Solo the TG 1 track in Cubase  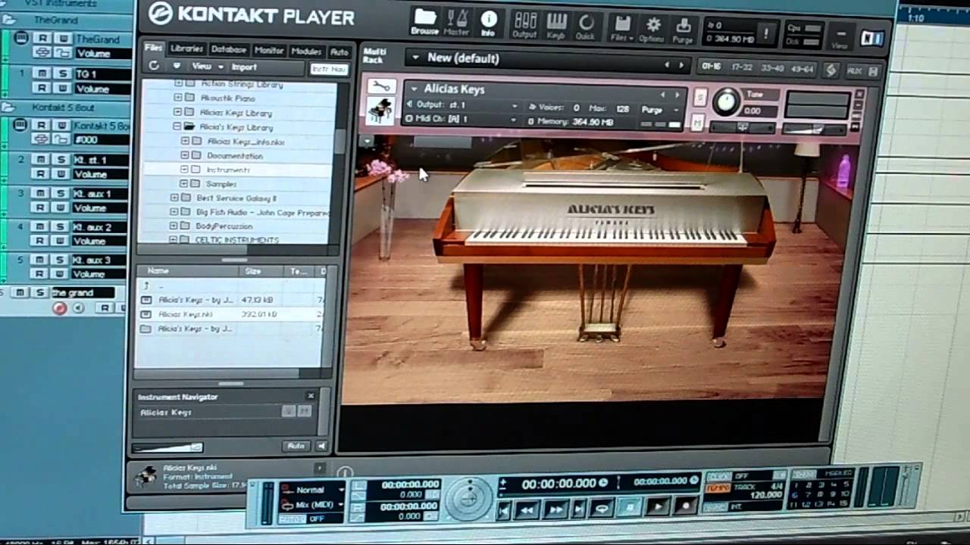coord(62,73)
